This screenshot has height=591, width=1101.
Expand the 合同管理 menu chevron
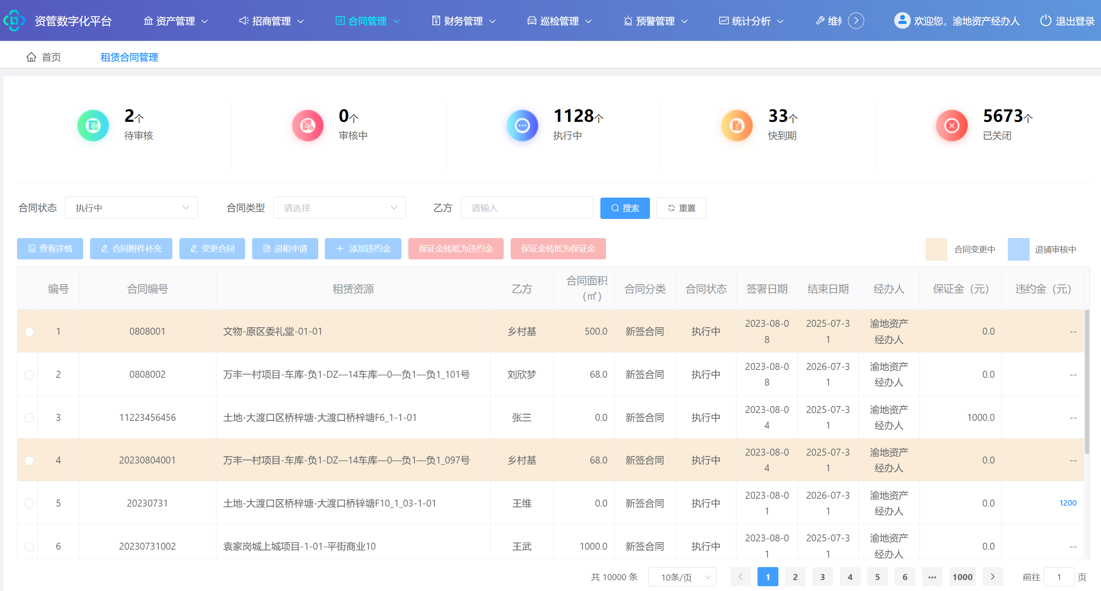[396, 21]
